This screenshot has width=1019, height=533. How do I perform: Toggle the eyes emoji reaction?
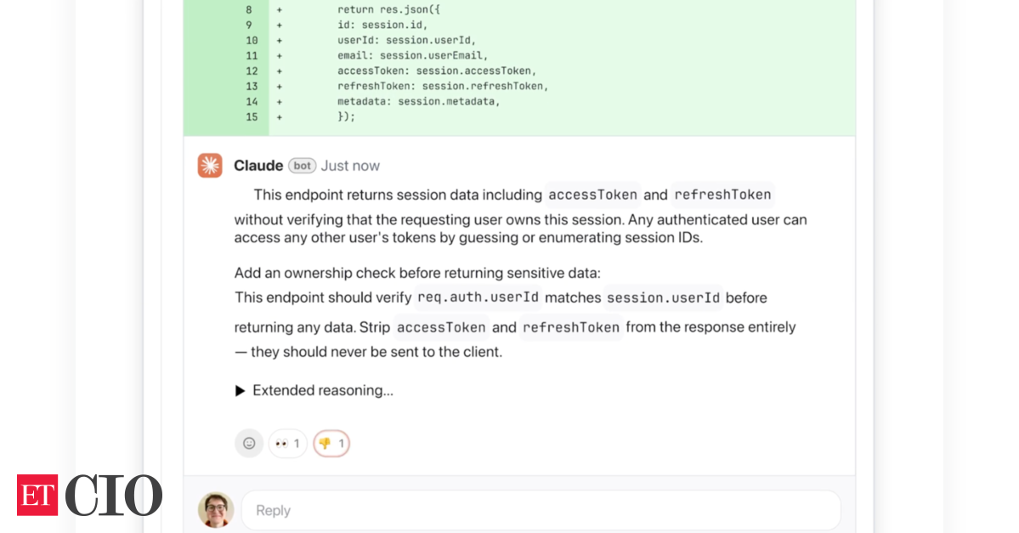point(287,443)
